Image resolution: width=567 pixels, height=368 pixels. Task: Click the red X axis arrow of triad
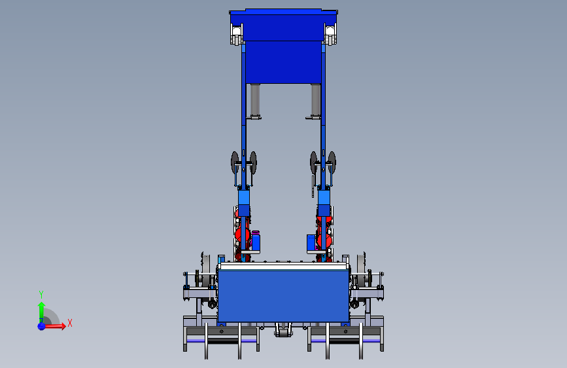click(x=54, y=326)
